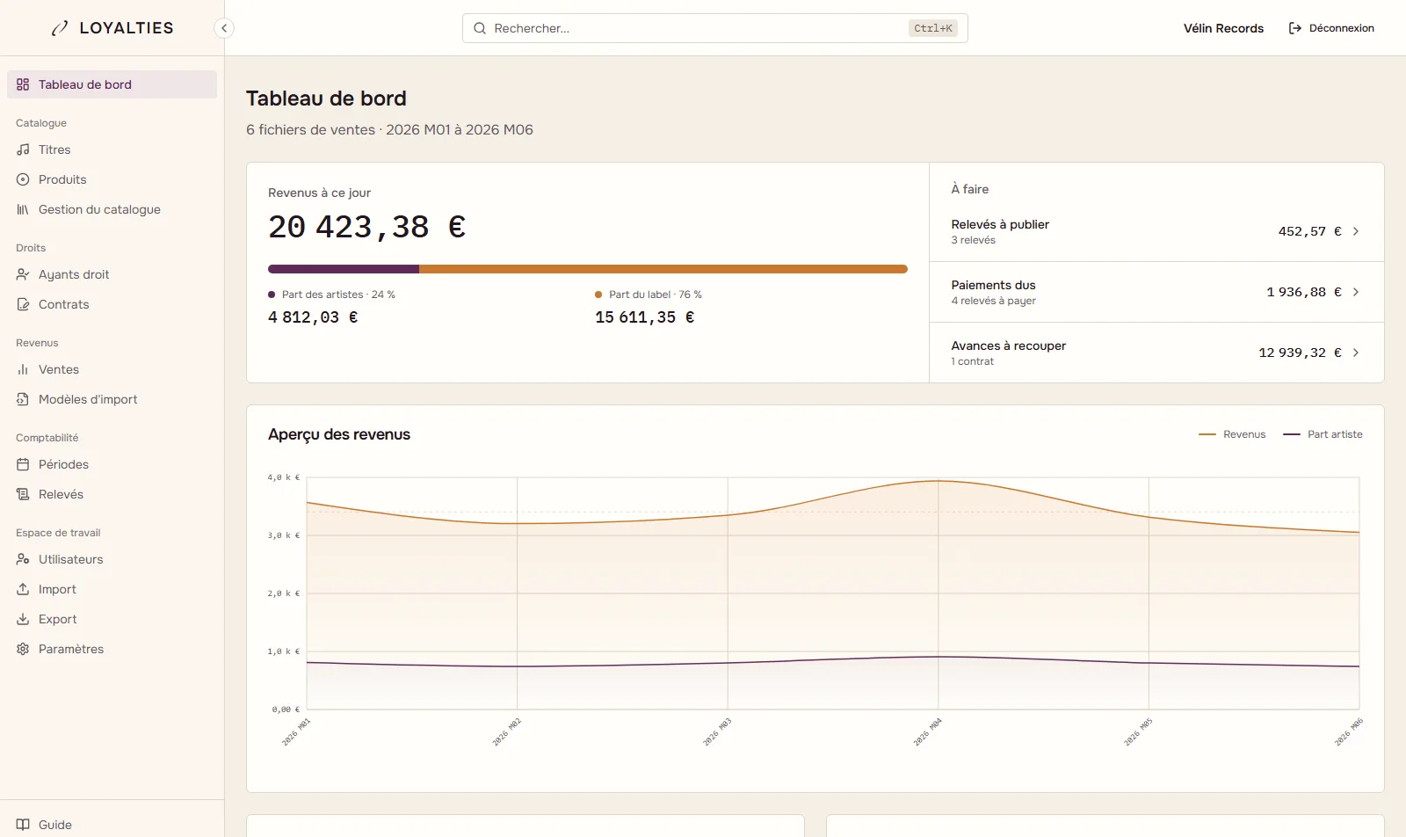This screenshot has width=1406, height=837.
Task: Click the Titres music note icon
Action: coord(23,149)
